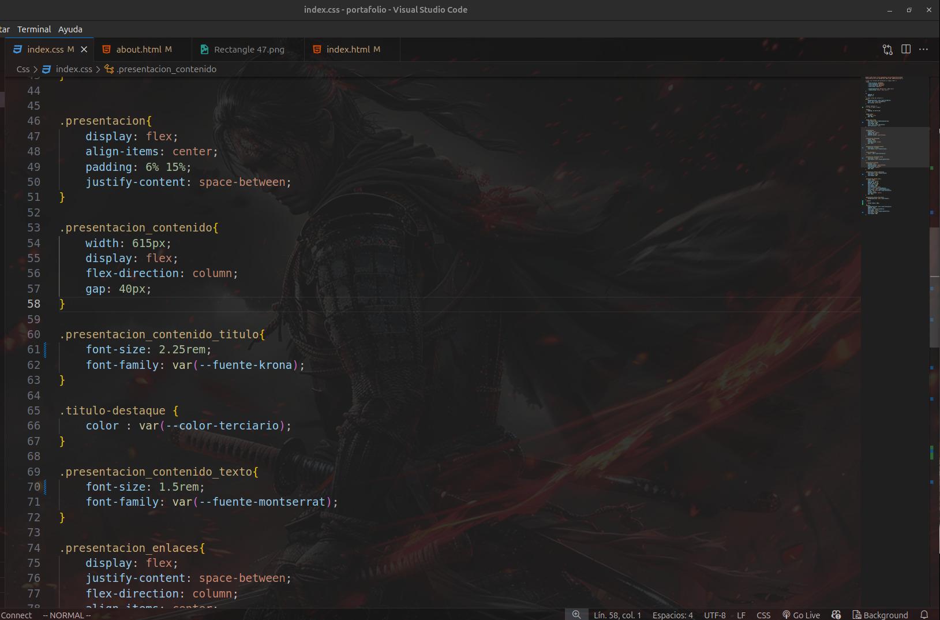940x620 pixels.
Task: Select language mode CSS in status bar
Action: 763,615
